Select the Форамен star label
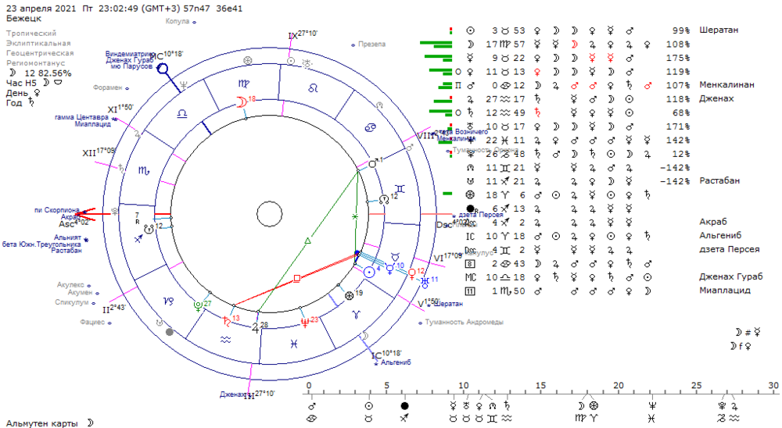The image size is (782, 428). (108, 87)
